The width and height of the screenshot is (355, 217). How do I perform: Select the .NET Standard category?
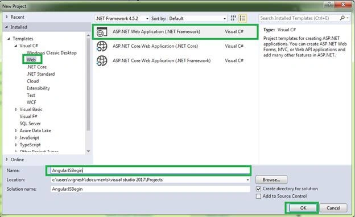click(41, 74)
